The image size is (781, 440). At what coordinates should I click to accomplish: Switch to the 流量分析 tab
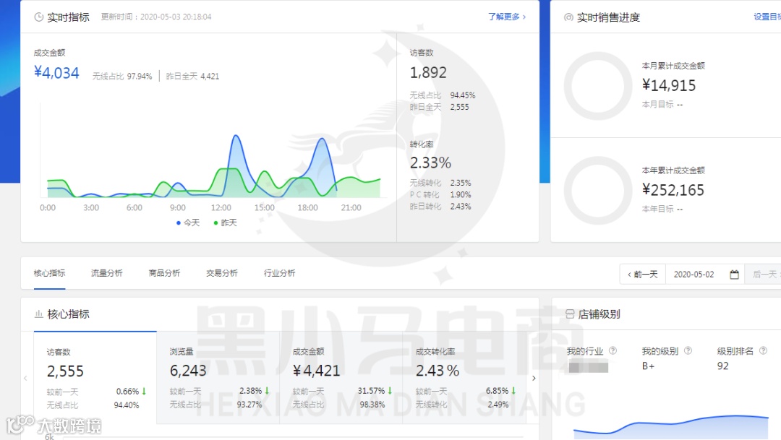tap(106, 273)
